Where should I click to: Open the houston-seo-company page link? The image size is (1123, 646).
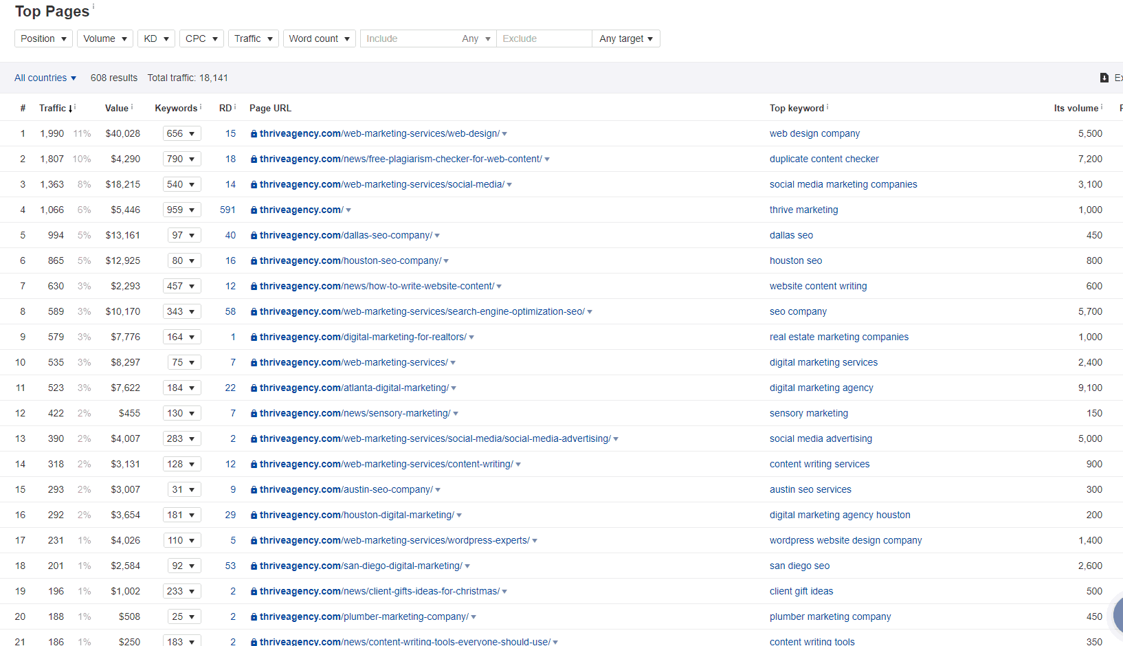[350, 260]
